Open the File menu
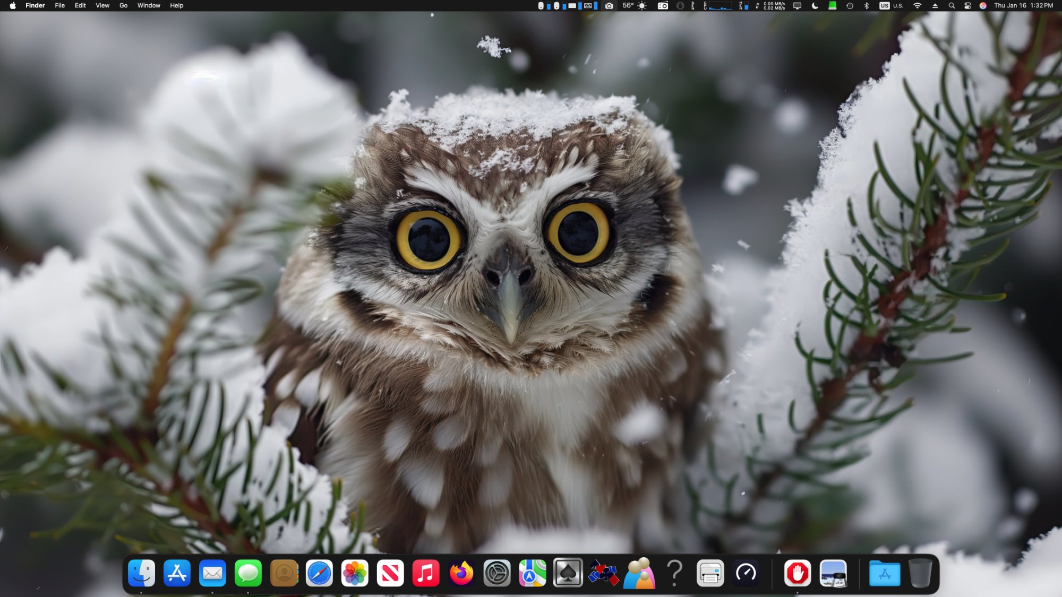The width and height of the screenshot is (1062, 597). [60, 6]
